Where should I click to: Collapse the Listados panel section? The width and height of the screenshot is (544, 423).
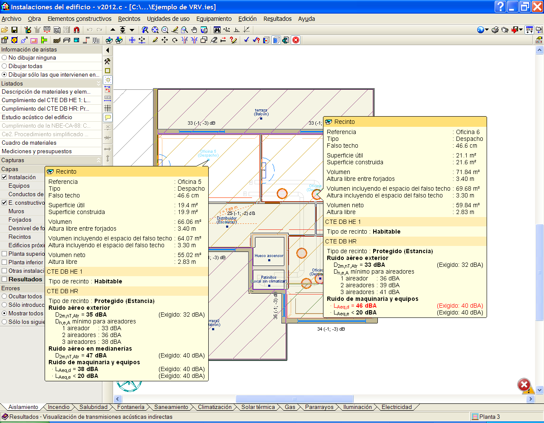tap(99, 84)
